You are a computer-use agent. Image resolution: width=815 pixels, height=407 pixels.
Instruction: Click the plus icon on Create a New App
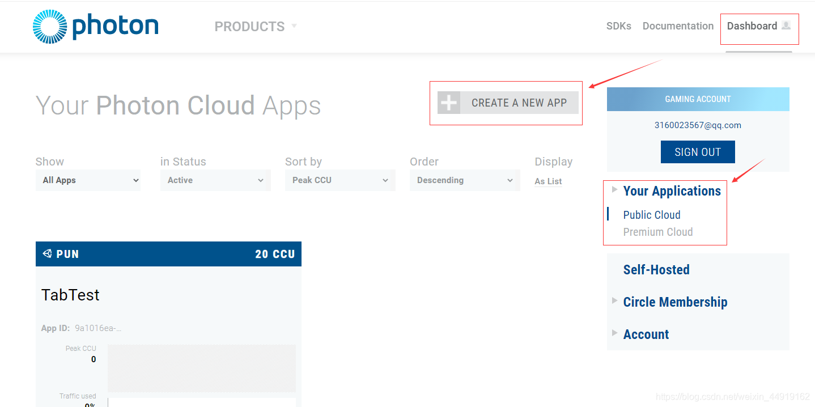pyautogui.click(x=449, y=103)
